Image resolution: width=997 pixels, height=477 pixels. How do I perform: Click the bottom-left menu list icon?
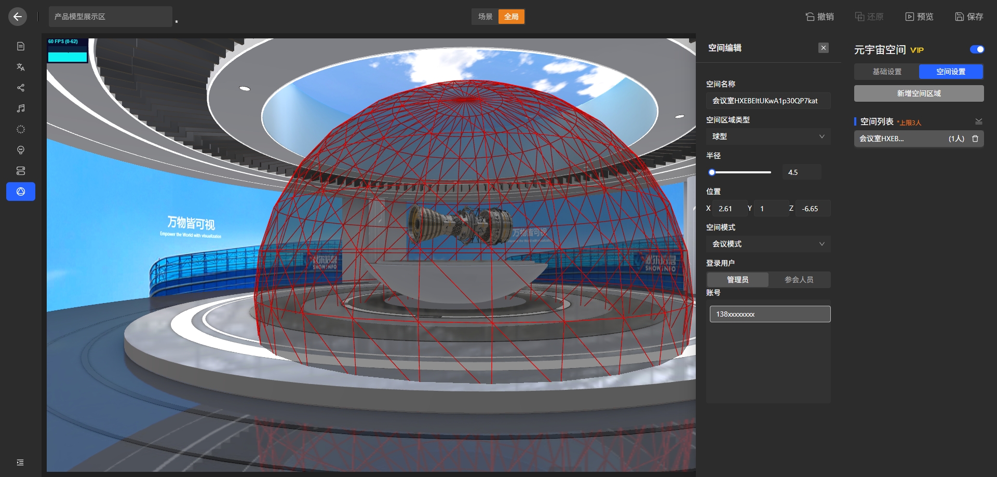20,462
